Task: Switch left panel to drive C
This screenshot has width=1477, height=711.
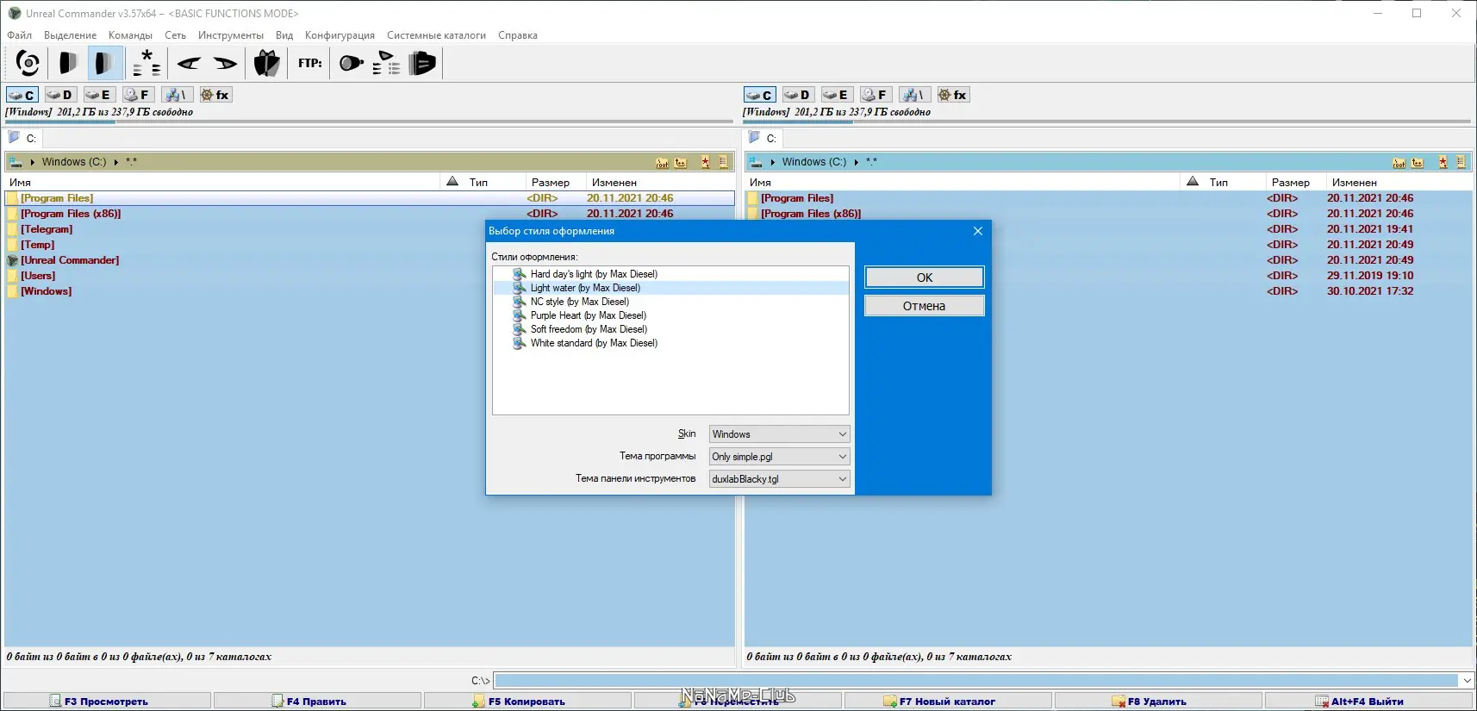Action: tap(22, 95)
